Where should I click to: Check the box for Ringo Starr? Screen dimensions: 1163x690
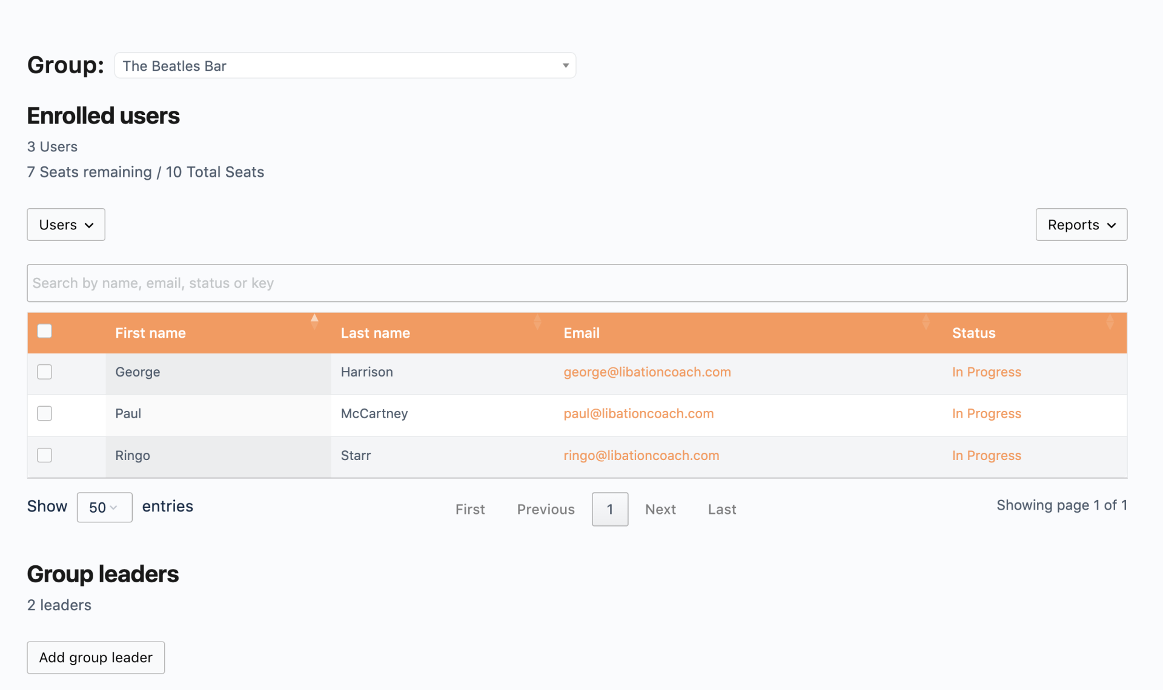click(45, 455)
